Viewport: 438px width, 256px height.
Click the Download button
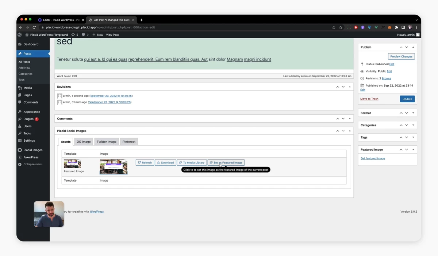click(x=165, y=162)
